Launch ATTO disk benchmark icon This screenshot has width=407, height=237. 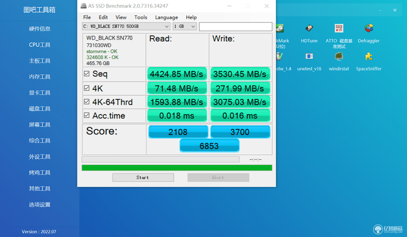tap(339, 28)
